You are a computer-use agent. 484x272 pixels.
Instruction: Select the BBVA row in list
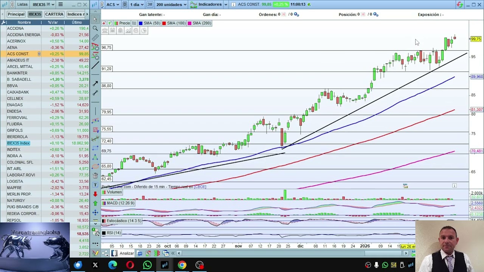[x=45, y=86]
